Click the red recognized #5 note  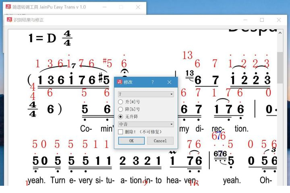click(x=108, y=63)
